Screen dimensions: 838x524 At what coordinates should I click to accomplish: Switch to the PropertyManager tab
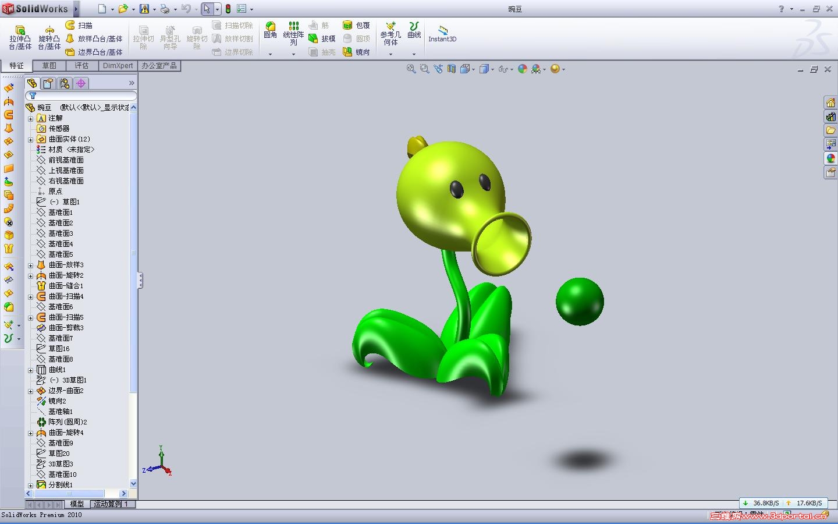click(48, 83)
